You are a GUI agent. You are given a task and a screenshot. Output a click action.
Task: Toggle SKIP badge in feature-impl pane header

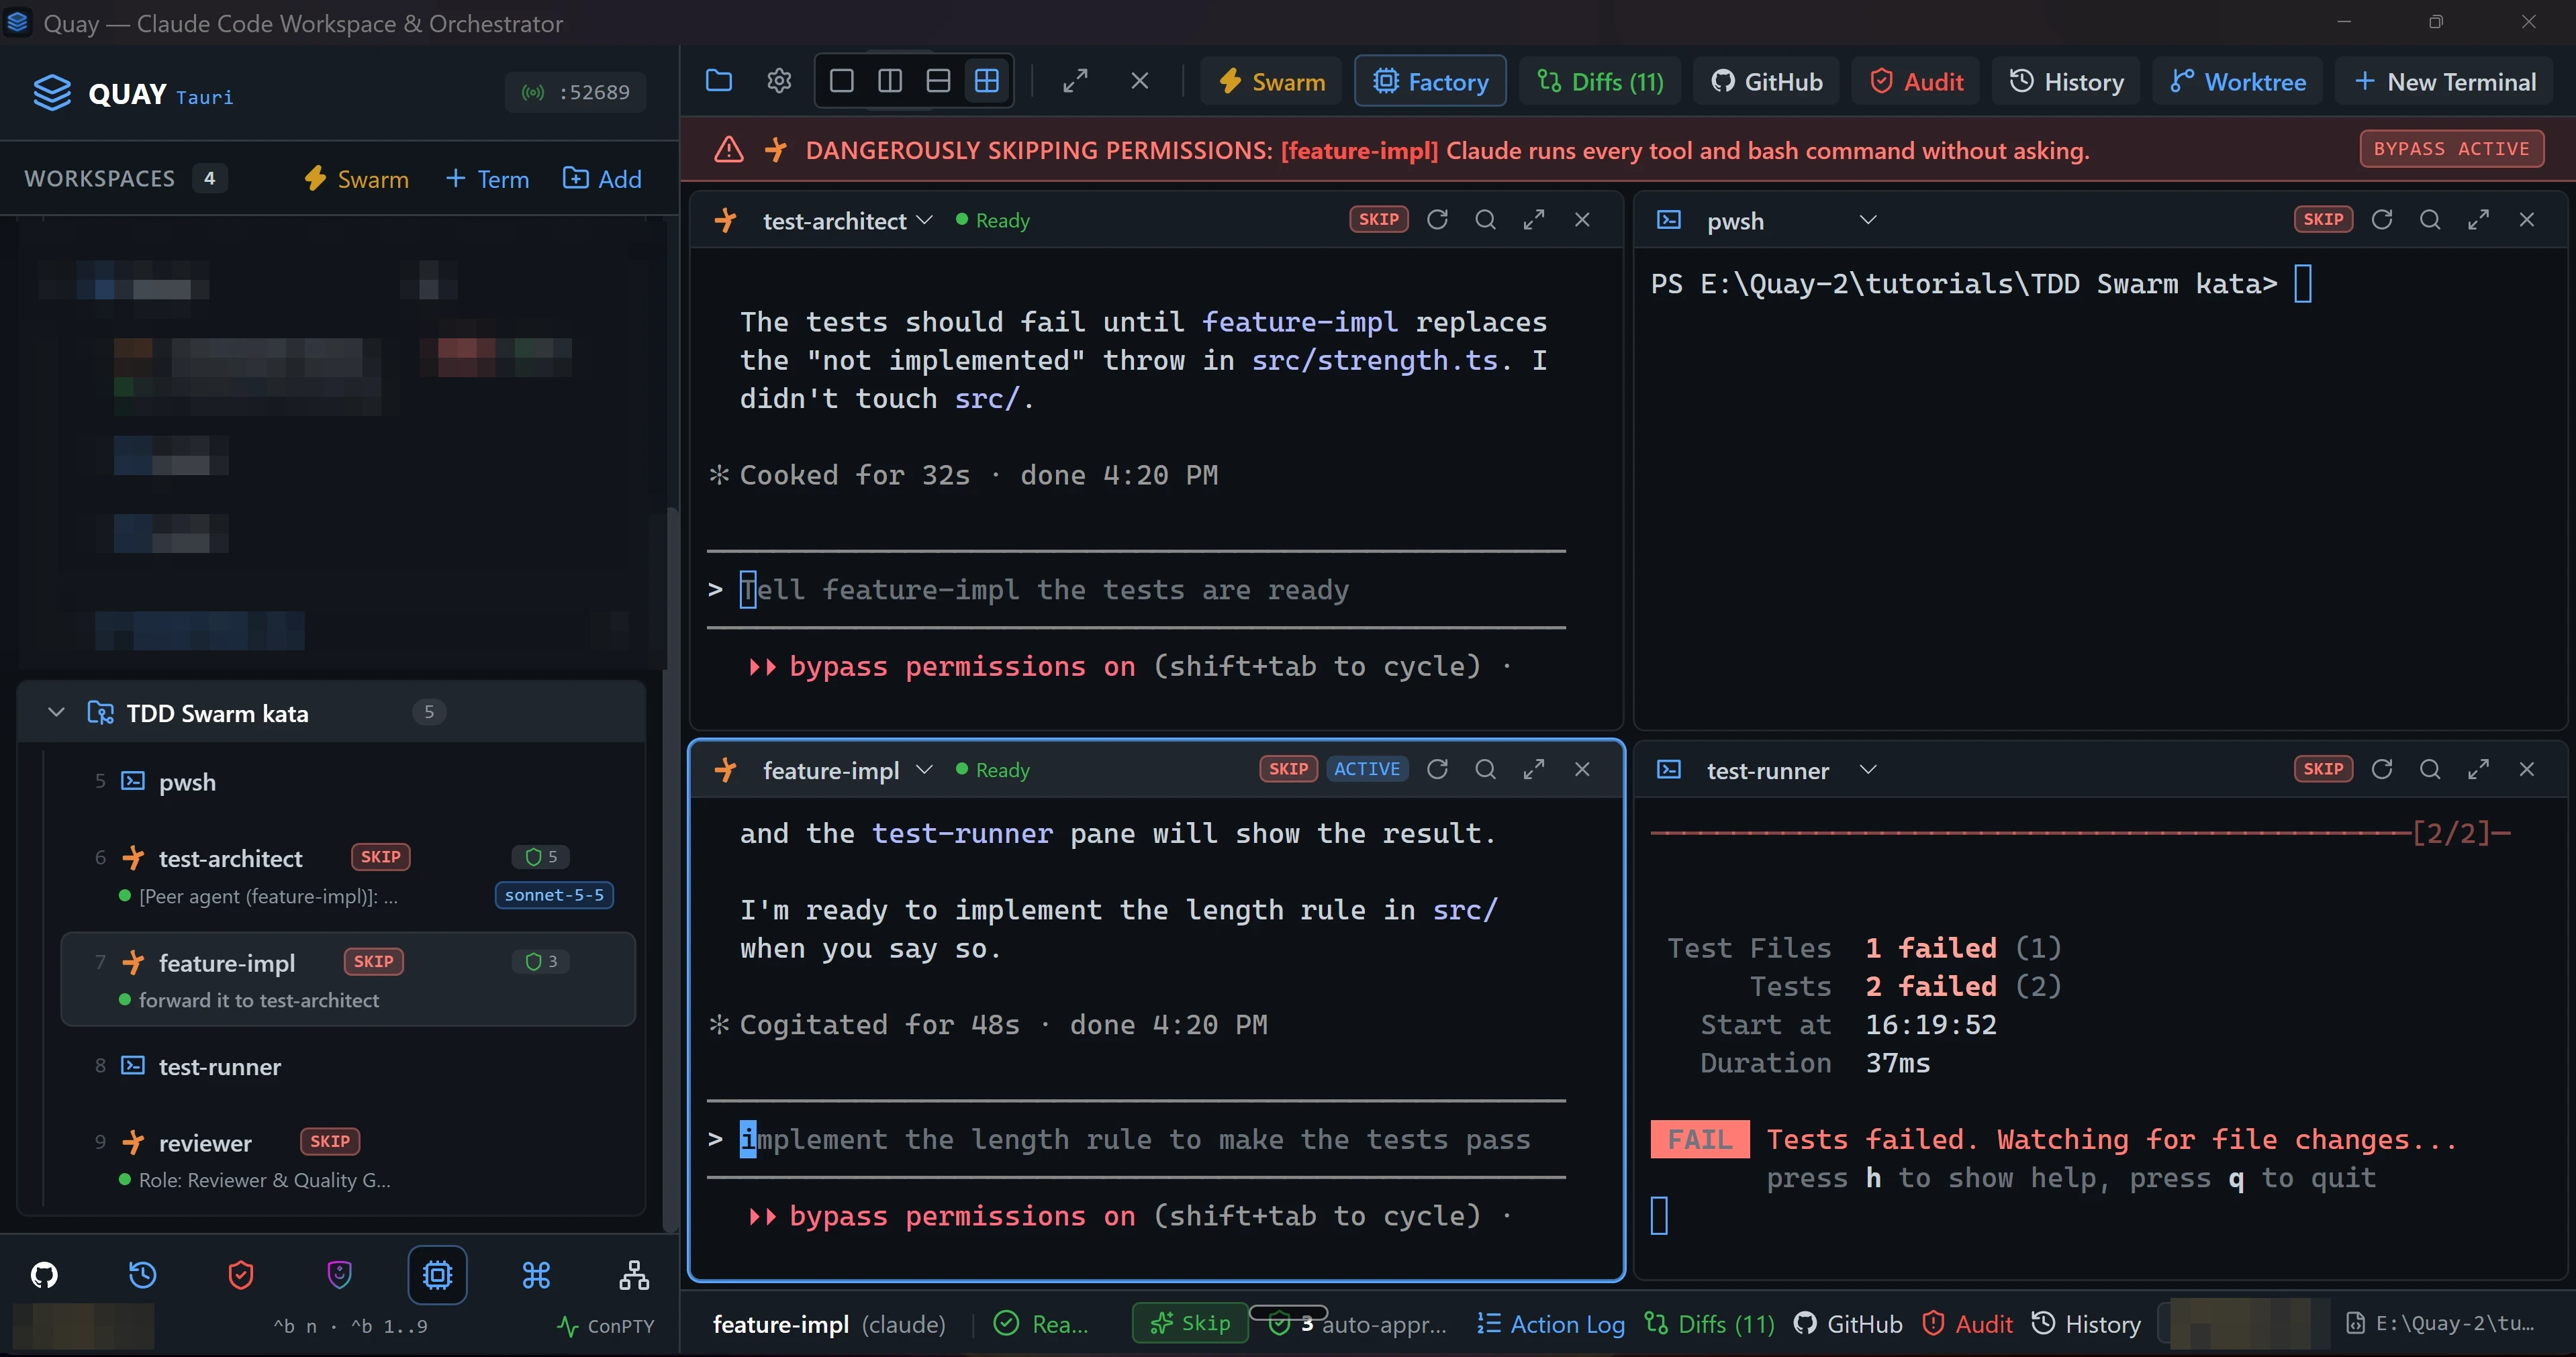(x=1288, y=769)
